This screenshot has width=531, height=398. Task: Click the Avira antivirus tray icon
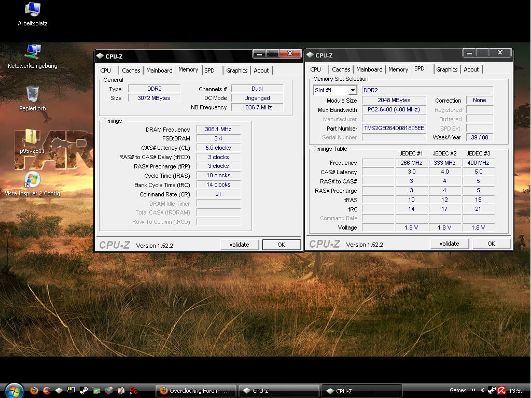point(502,391)
